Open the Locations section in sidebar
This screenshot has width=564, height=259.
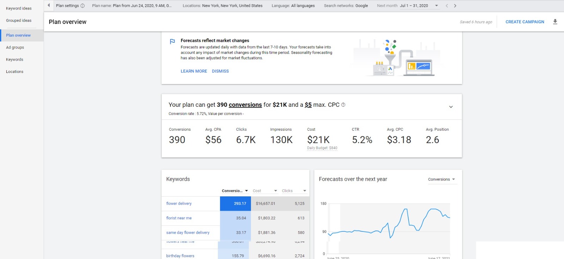click(15, 72)
